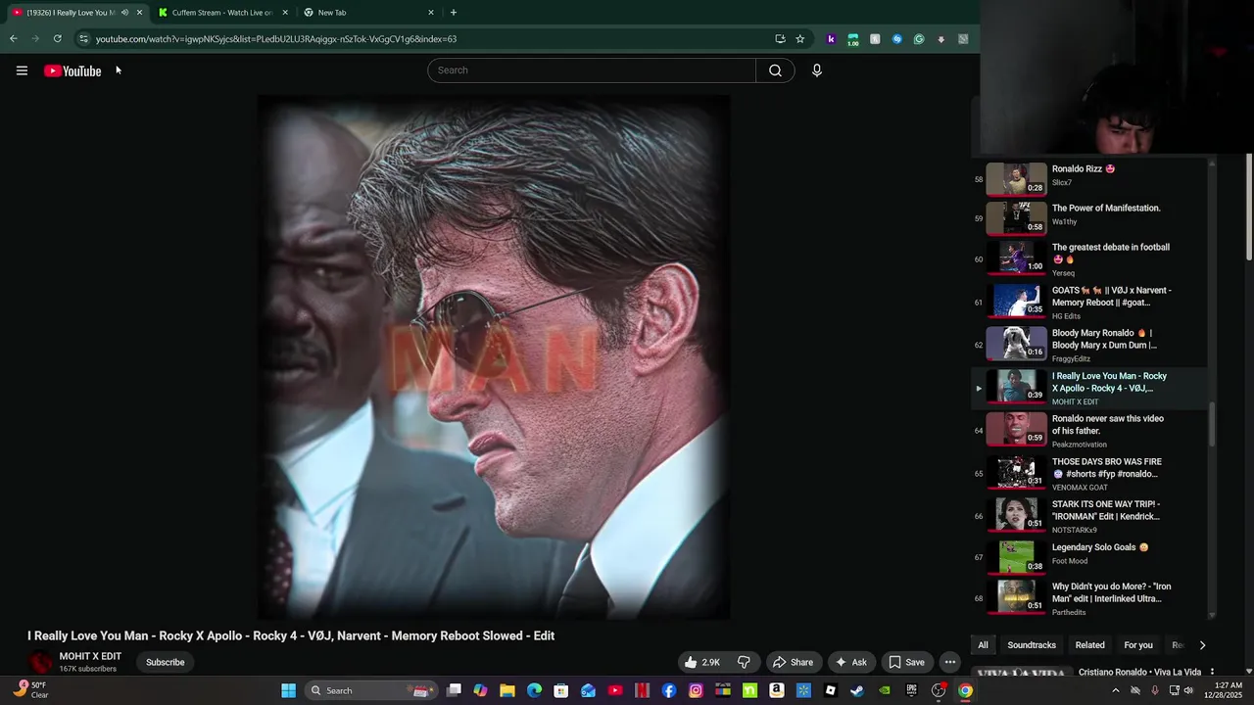Click the YouTube search magnifier button
This screenshot has height=705, width=1254.
775,70
